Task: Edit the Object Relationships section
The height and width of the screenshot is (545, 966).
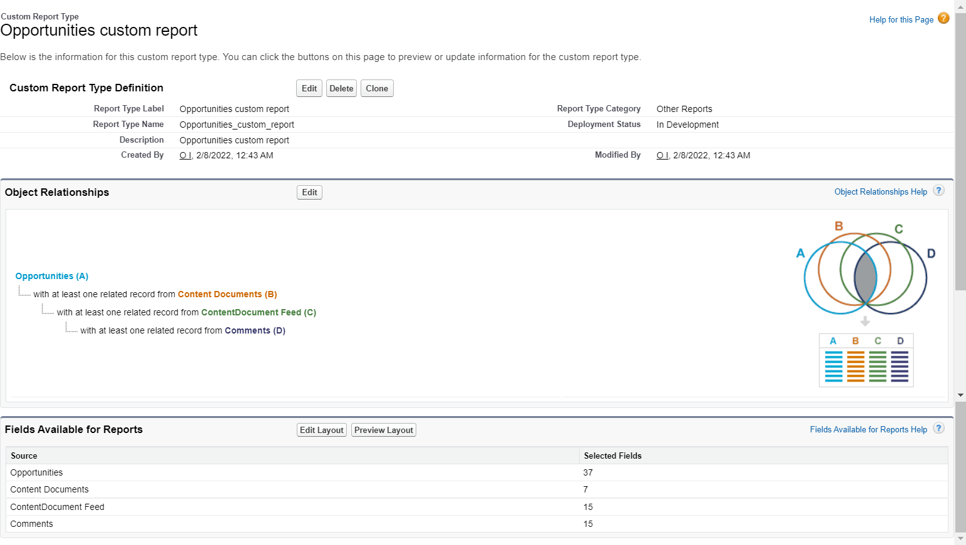Action: [x=309, y=192]
